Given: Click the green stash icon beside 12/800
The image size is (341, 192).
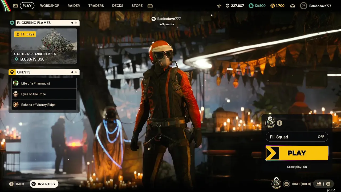Looking at the screenshot, I should click(251, 6).
